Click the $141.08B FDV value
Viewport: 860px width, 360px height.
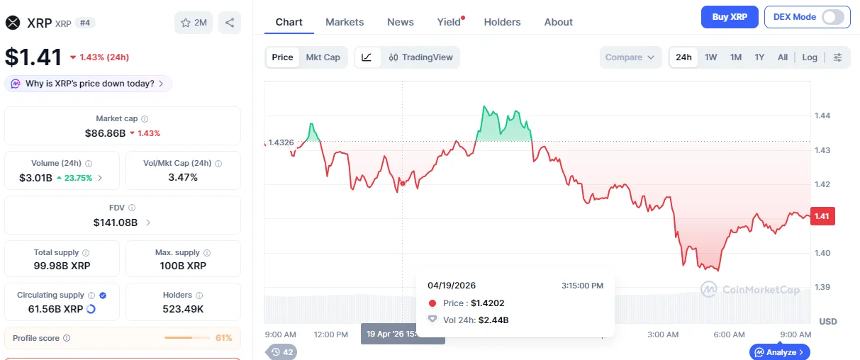115,223
